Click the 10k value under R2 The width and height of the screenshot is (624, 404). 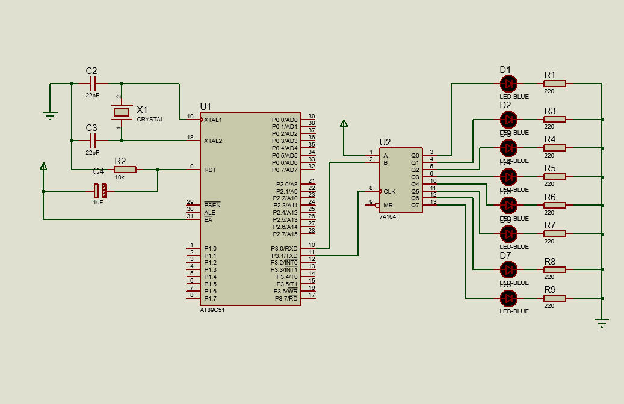119,177
